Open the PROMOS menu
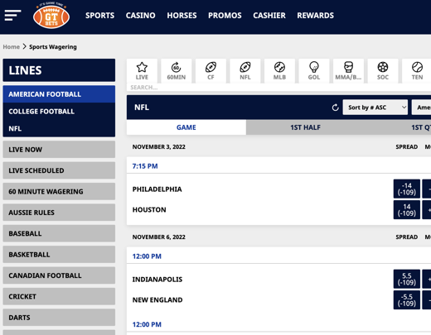This screenshot has width=431, height=335. coord(225,16)
